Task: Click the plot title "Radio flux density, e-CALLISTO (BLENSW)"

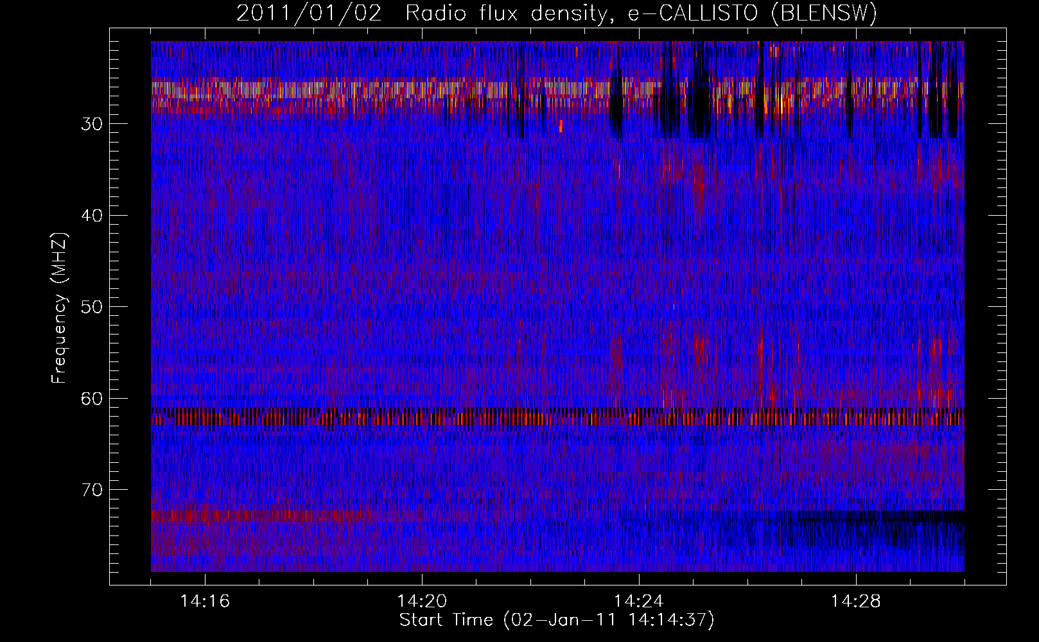Action: coord(642,13)
